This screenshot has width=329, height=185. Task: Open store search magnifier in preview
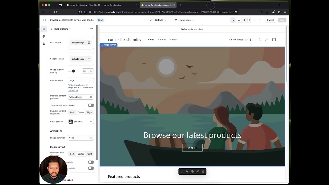tap(259, 40)
